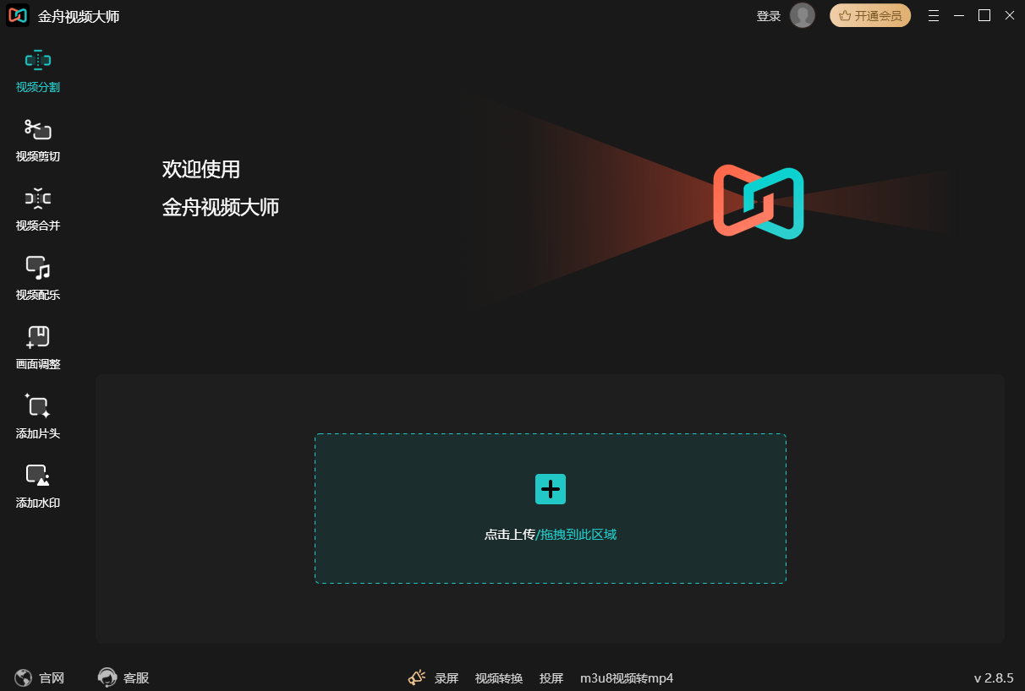Viewport: 1025px width, 691px height.
Task: Contact 客服 customer service
Action: coord(123,677)
